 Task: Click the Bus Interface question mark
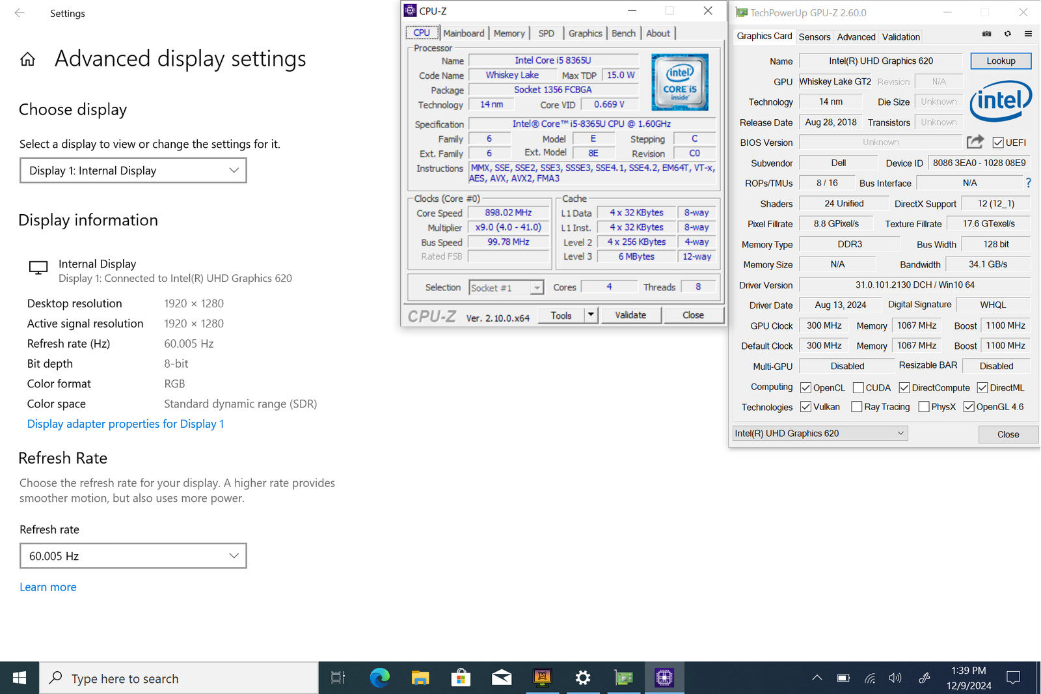click(x=1028, y=183)
